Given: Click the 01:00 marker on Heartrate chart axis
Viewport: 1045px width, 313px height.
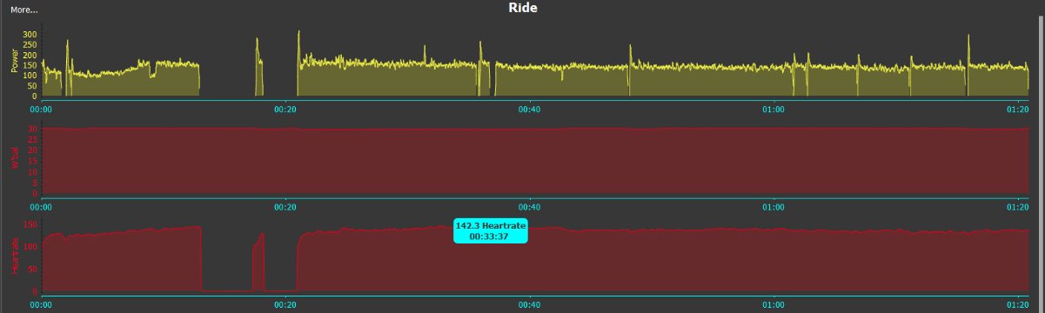Looking at the screenshot, I should tap(774, 306).
